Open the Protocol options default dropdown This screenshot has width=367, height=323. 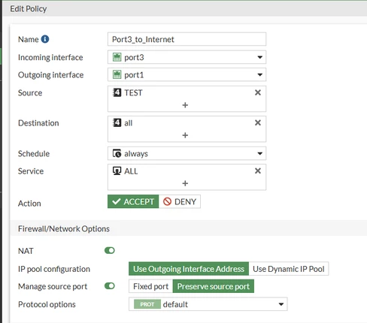point(208,304)
